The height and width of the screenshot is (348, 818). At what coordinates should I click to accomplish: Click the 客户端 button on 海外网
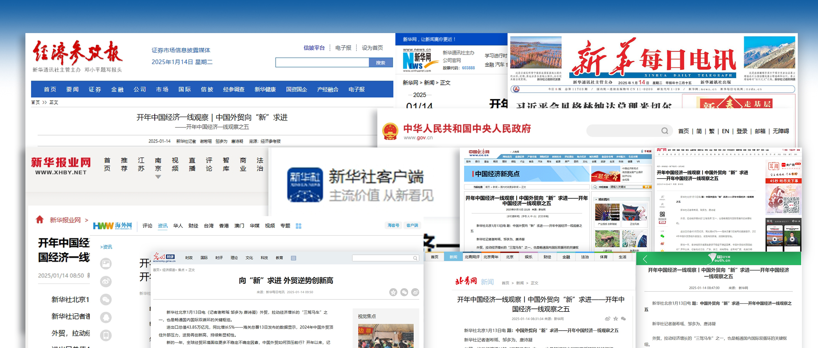(412, 226)
